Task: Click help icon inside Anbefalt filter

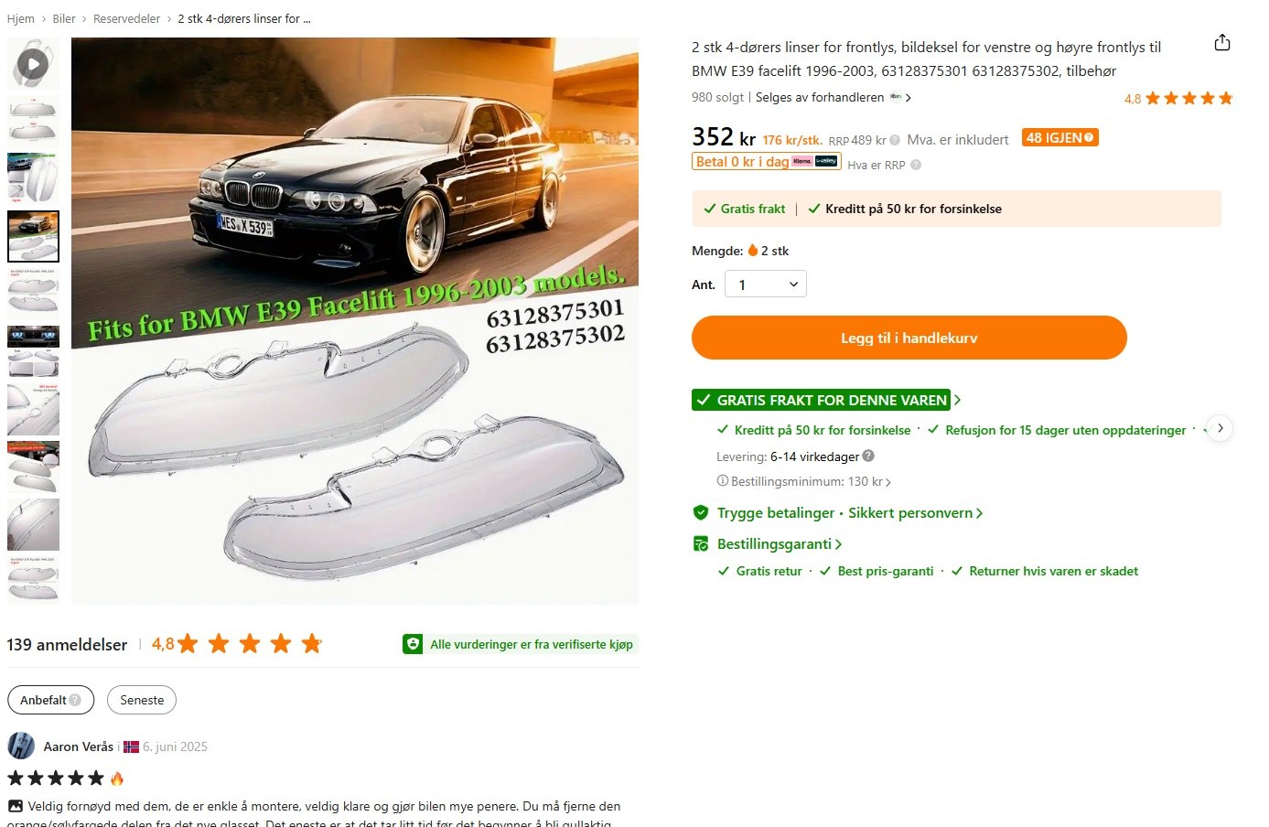Action: pos(75,700)
